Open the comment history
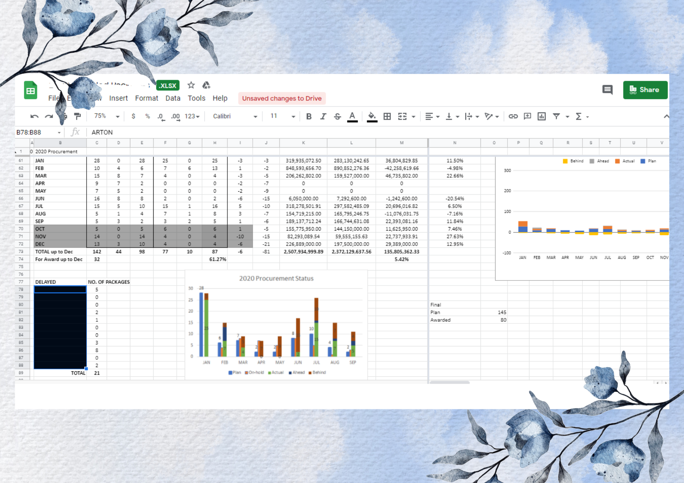The image size is (684, 483). tap(607, 90)
